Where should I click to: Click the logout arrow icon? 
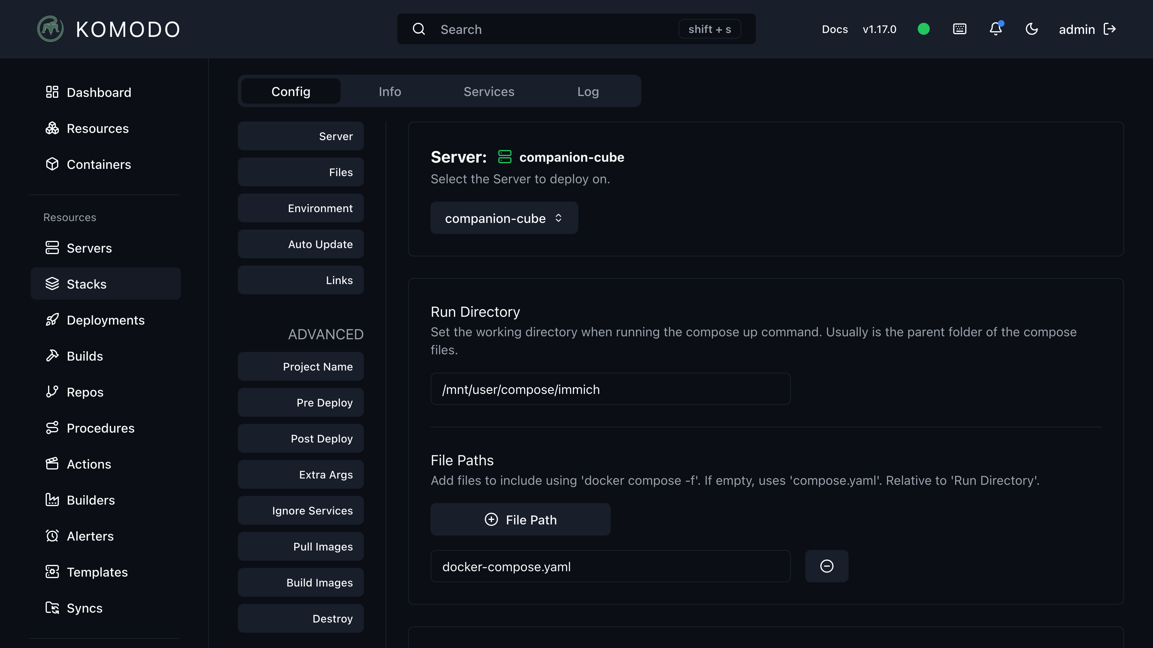1110,29
